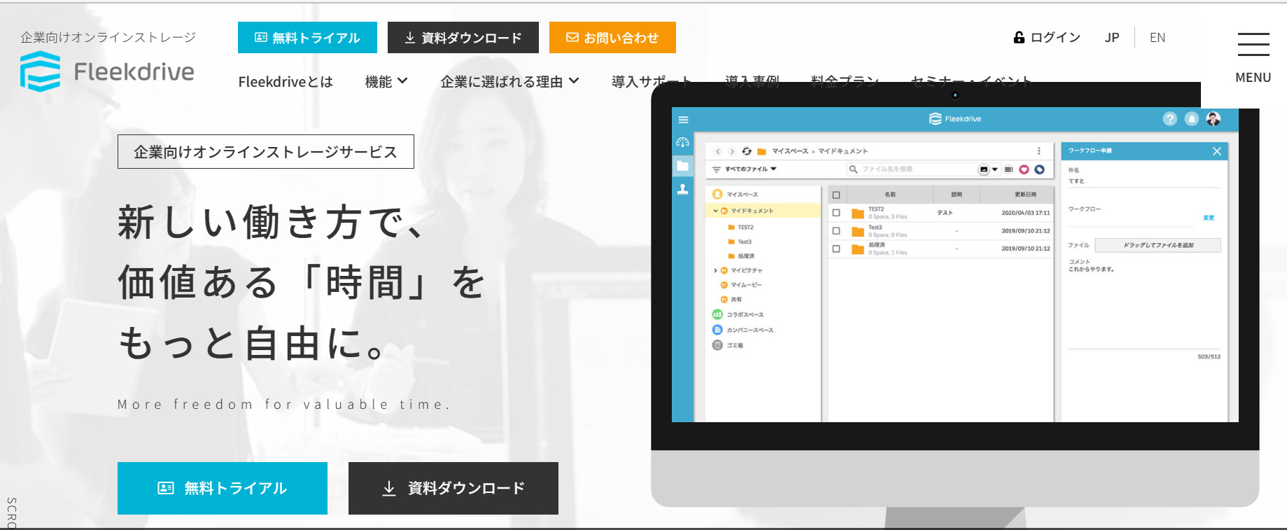Open the blue カンパニースペース icon
This screenshot has width=1287, height=530.
tap(717, 330)
